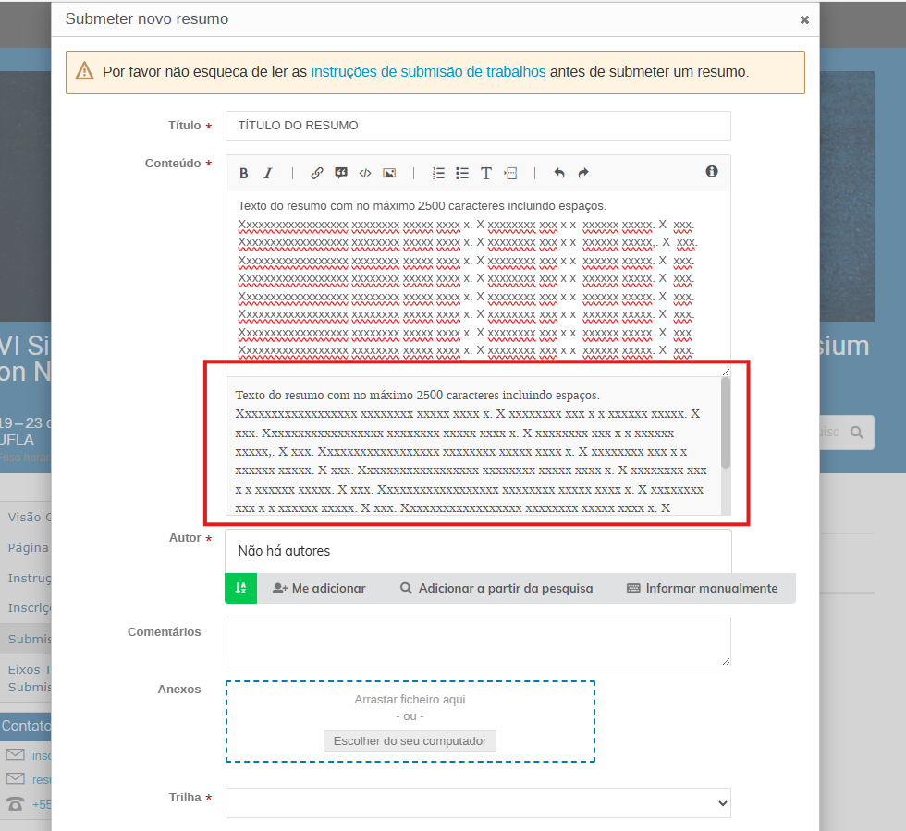This screenshot has height=831, width=906.
Task: Add a heading with the T icon
Action: point(486,173)
